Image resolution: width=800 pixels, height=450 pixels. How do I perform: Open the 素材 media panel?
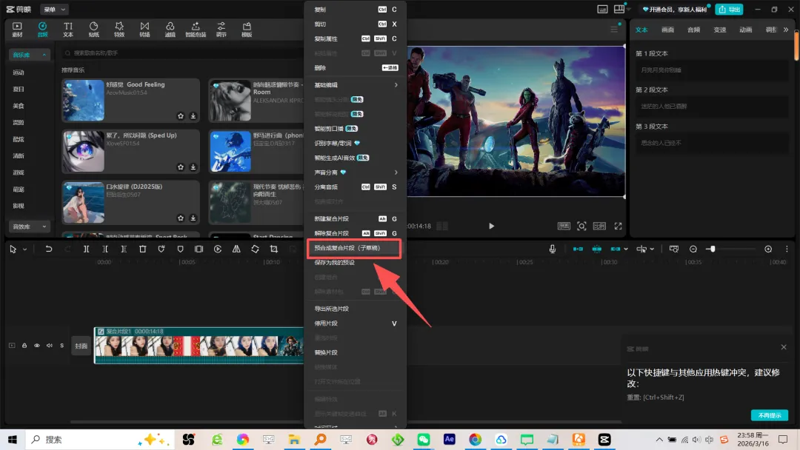coord(17,29)
